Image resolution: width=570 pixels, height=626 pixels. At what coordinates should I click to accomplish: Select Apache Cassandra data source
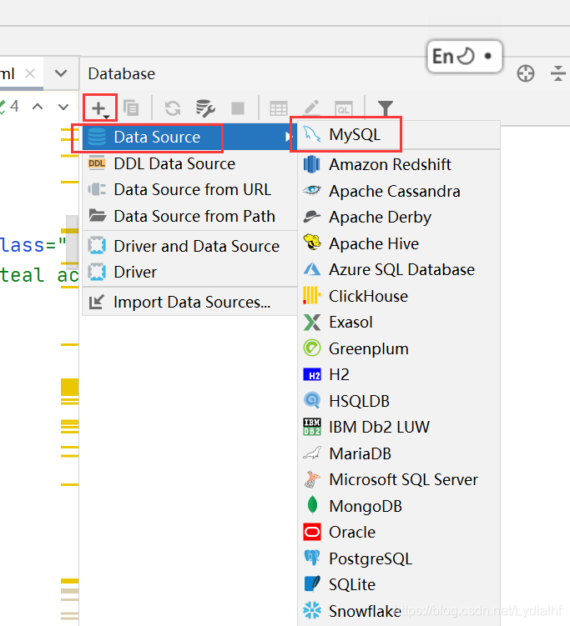pyautogui.click(x=399, y=191)
